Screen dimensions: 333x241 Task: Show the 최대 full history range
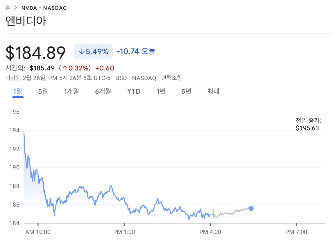click(x=213, y=91)
